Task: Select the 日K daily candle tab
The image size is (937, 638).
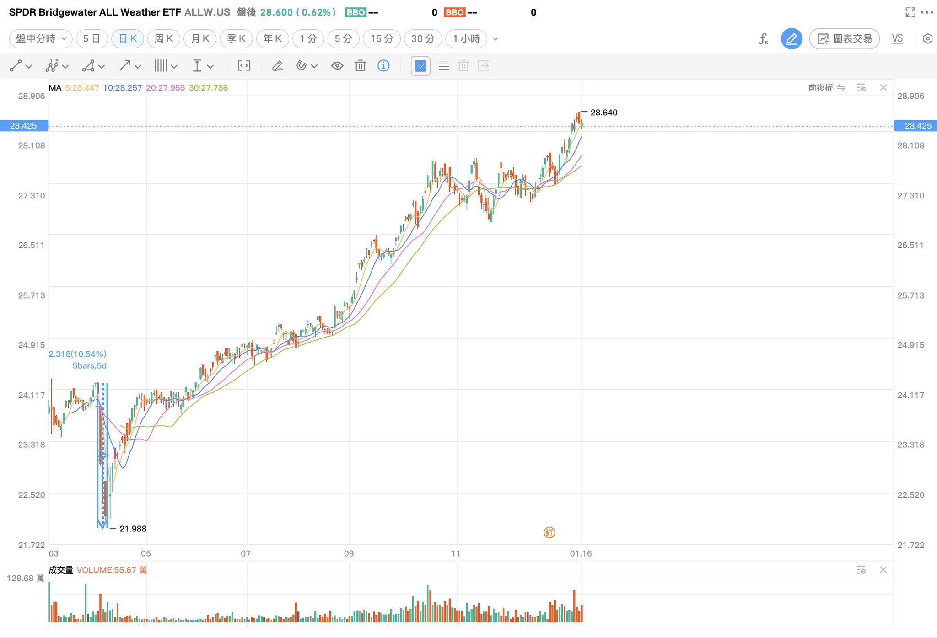Action: [x=128, y=39]
